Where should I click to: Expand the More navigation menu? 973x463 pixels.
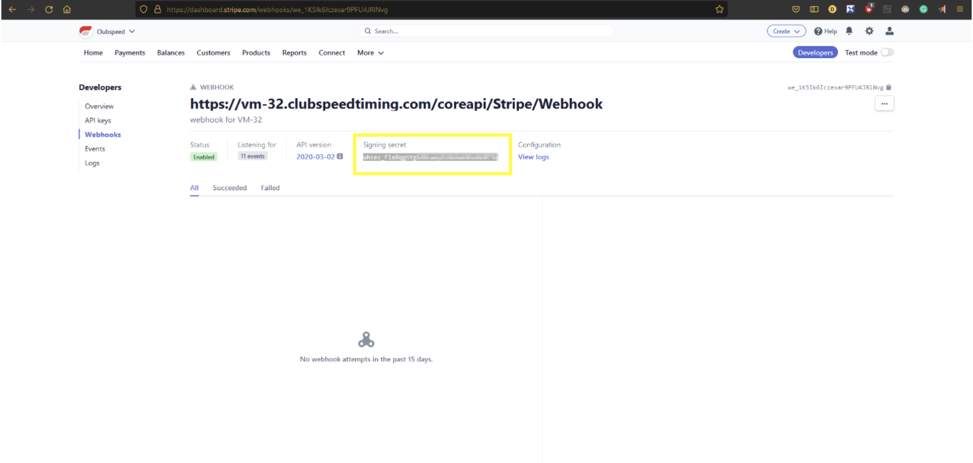coord(371,53)
